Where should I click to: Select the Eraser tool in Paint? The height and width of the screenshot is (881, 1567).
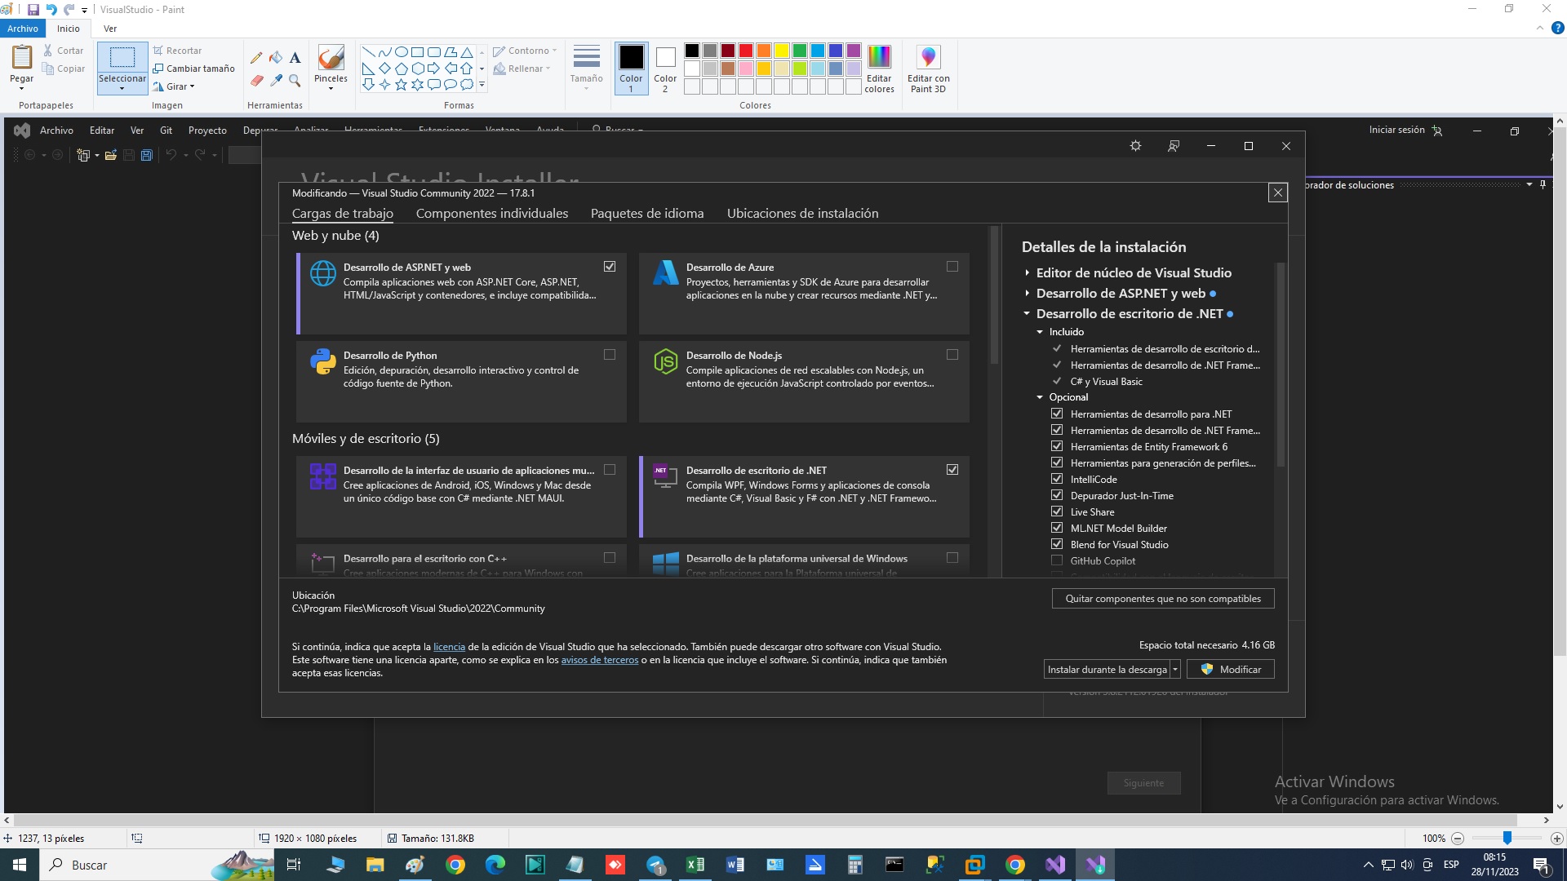pyautogui.click(x=256, y=81)
